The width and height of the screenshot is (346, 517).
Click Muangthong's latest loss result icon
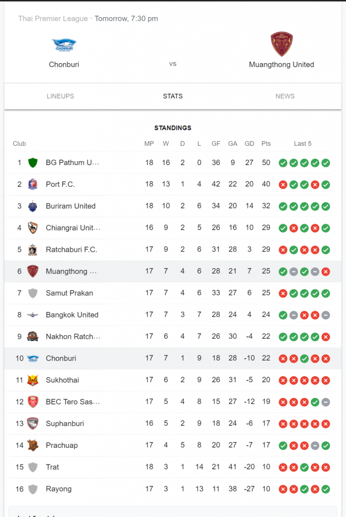[x=326, y=272]
